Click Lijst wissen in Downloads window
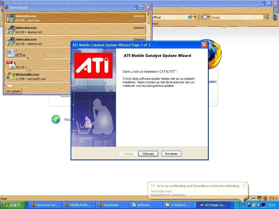The height and width of the screenshot is (209, 279). click(x=13, y=91)
